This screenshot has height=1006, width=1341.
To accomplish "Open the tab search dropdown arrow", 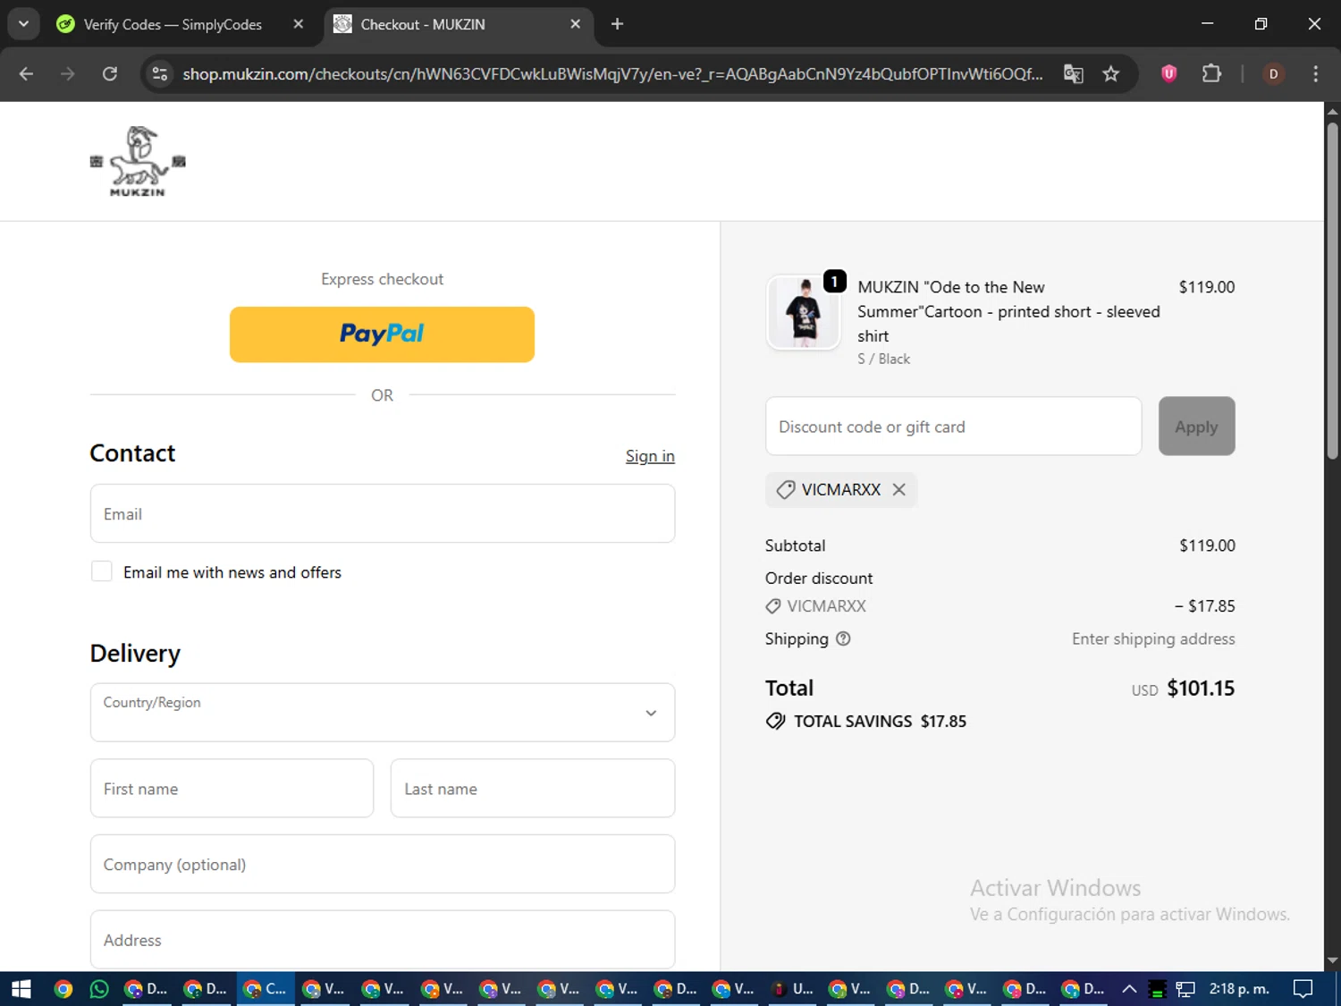I will (x=23, y=24).
